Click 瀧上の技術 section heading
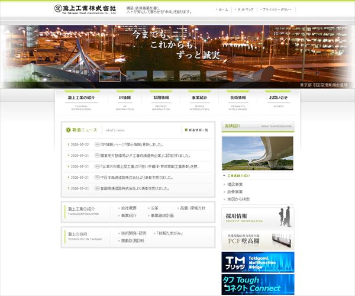This screenshot has width=355, height=296. click(x=78, y=234)
